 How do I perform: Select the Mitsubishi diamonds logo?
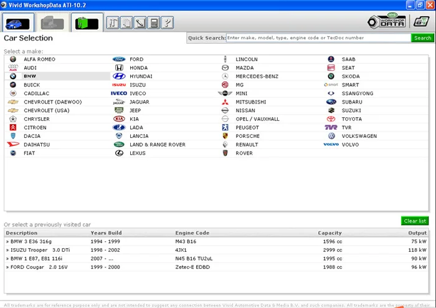pyautogui.click(x=225, y=102)
